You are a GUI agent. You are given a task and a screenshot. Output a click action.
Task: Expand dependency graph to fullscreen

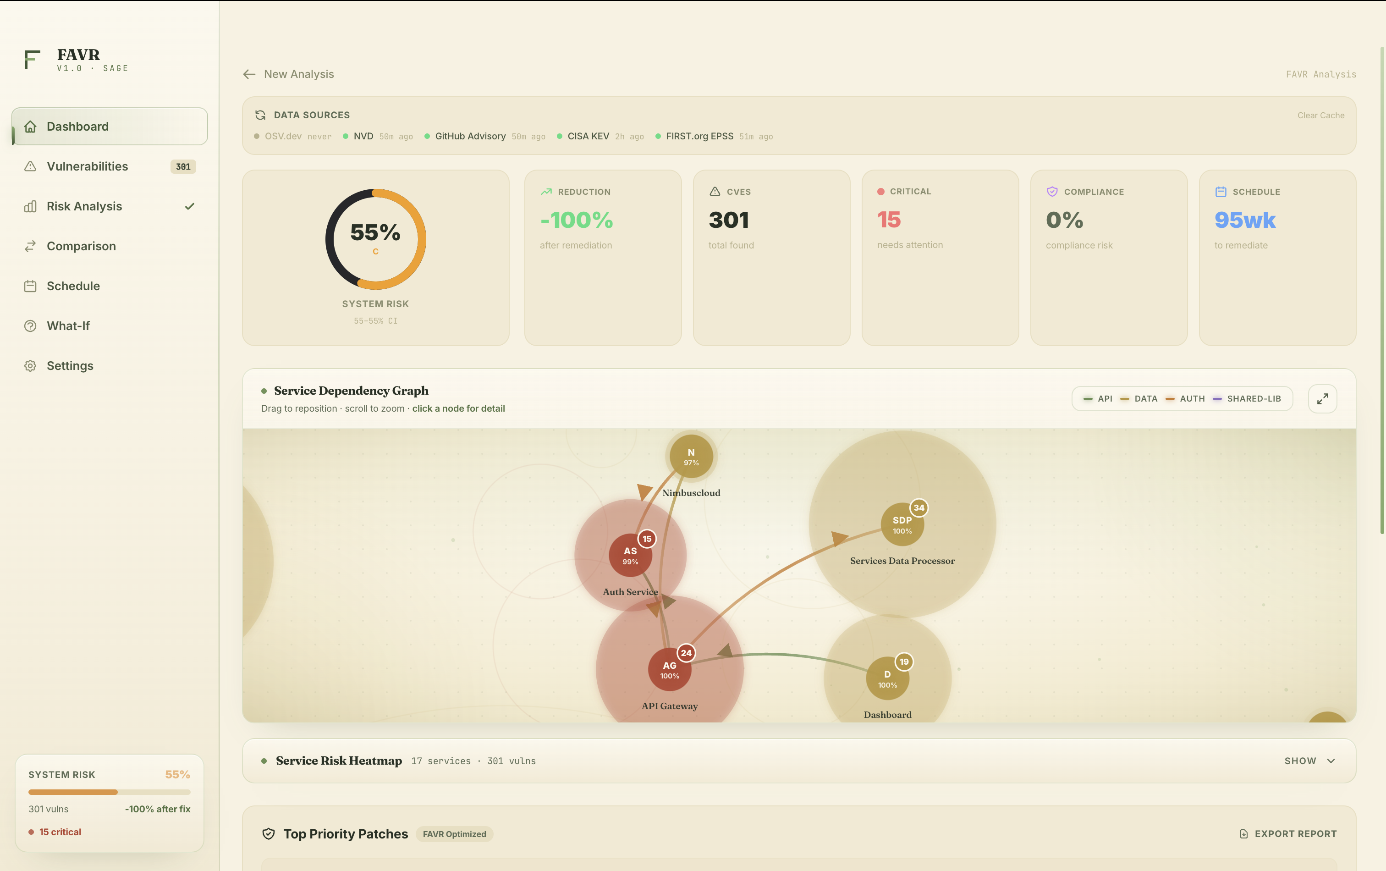pos(1322,398)
